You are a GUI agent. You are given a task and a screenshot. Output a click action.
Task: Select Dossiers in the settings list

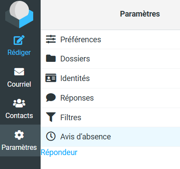point(111,59)
